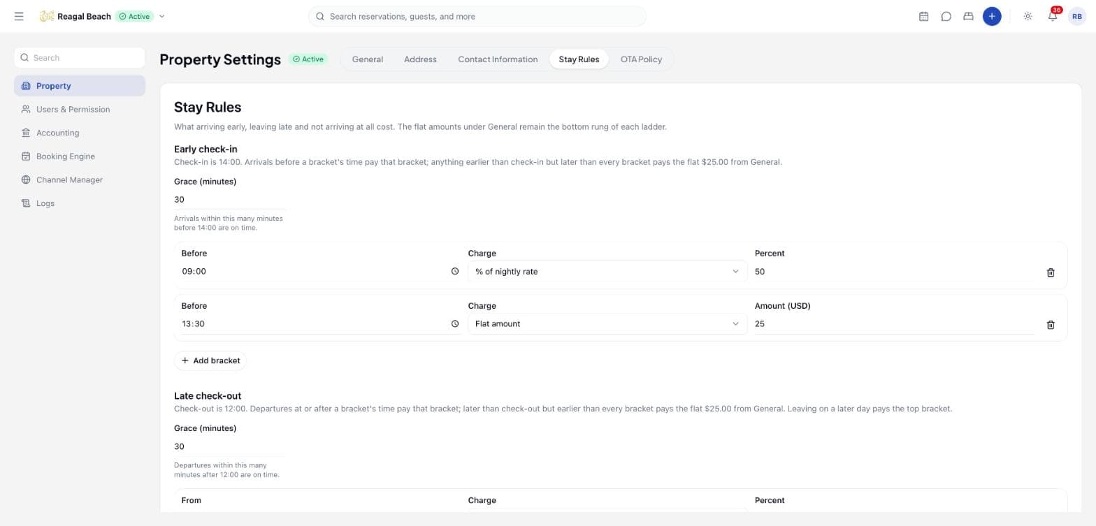
Task: Open the time picker clock for 09:00
Action: pyautogui.click(x=455, y=271)
